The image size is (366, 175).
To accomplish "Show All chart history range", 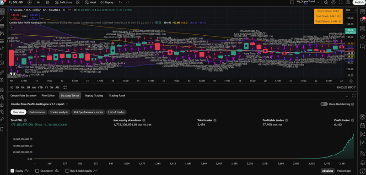I will coord(57,87).
